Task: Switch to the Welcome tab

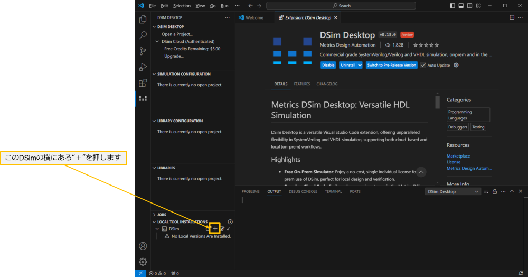Action: click(254, 17)
